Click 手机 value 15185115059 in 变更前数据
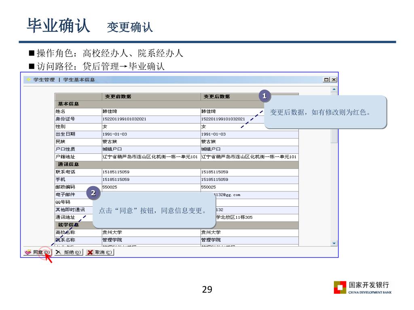The image size is (414, 310). point(116,179)
